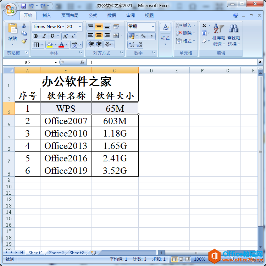Viewport: 266px width, 266px height.
Task: Cut the selection with the scissors icon
Action: [24, 26]
